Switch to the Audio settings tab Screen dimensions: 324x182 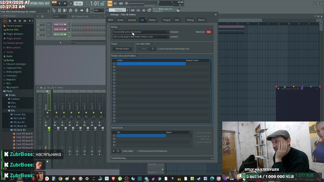(120, 20)
